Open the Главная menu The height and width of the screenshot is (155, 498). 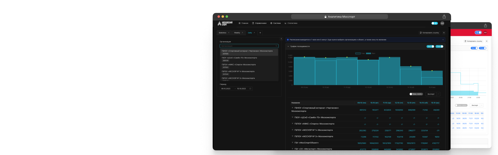click(243, 23)
